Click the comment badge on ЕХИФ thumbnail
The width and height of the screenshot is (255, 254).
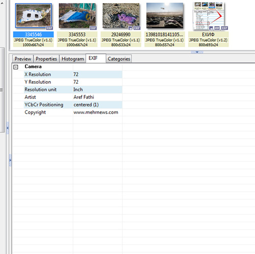(211, 28)
